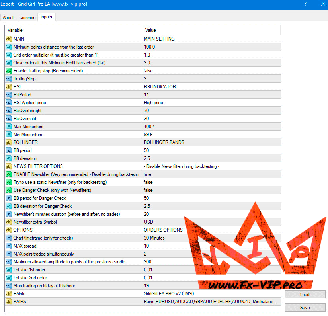
Task: Toggle the ENABLE Newsfilter true value
Action: (x=211, y=174)
